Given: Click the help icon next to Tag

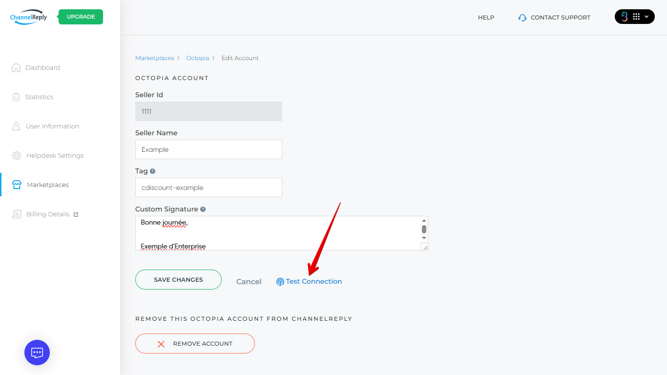Looking at the screenshot, I should [x=153, y=171].
